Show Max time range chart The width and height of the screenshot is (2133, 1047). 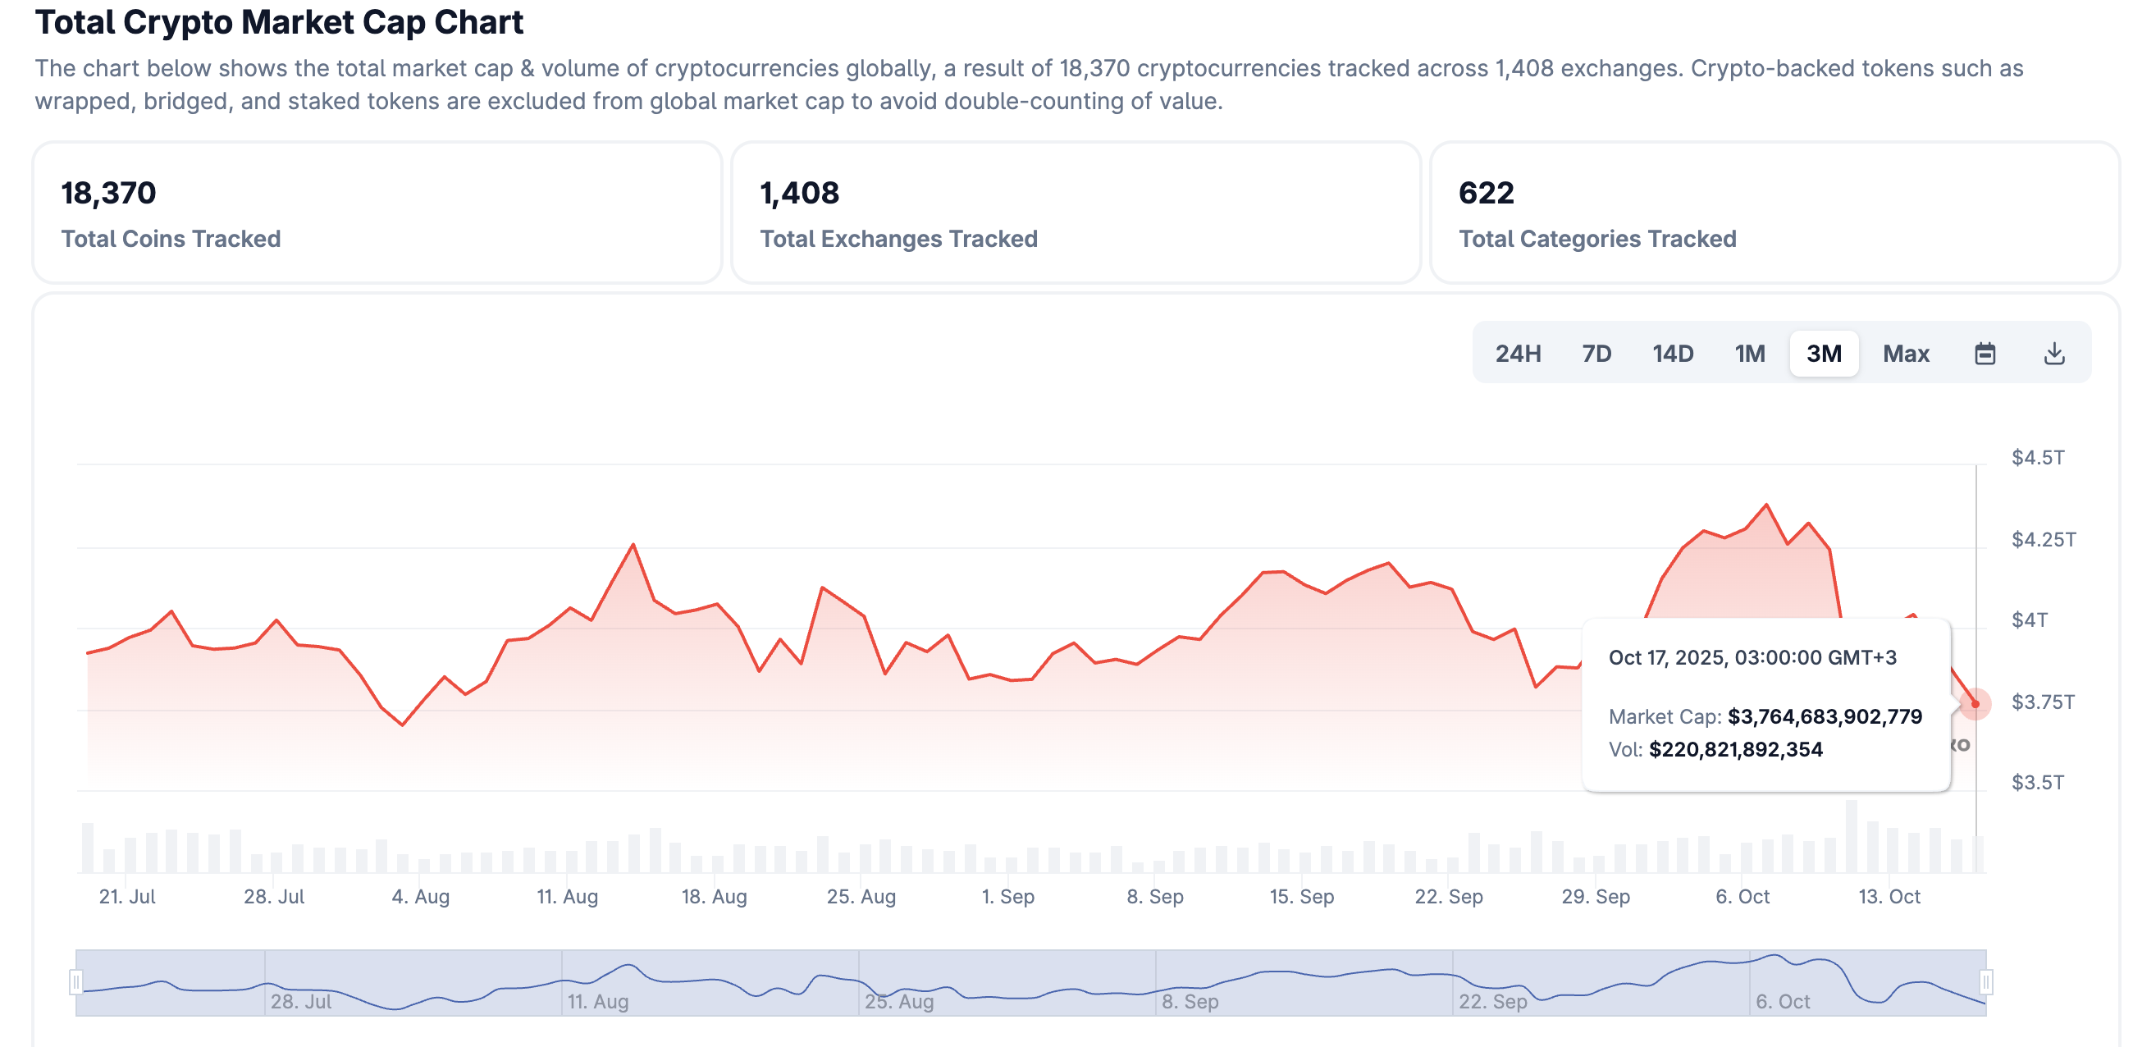tap(1905, 354)
